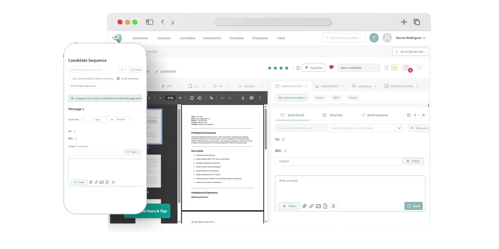Open the Days unit dropdown in Message 1
Image resolution: width=499 pixels, height=249 pixels.
(x=101, y=120)
